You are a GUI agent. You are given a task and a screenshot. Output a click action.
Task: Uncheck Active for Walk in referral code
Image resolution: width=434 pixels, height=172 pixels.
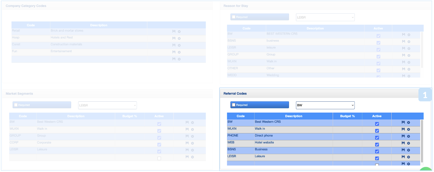click(x=377, y=131)
